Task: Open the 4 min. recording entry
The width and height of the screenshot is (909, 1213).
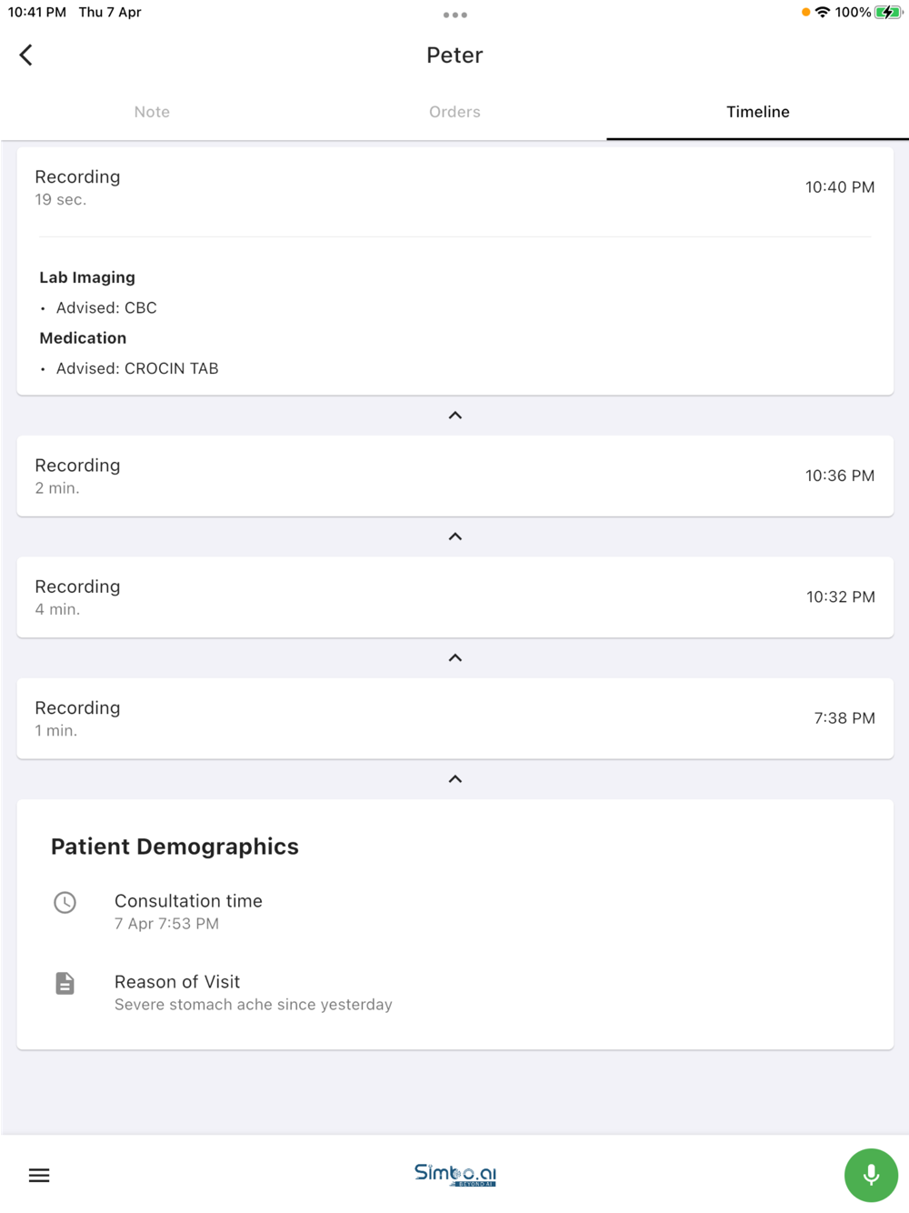Action: point(454,596)
